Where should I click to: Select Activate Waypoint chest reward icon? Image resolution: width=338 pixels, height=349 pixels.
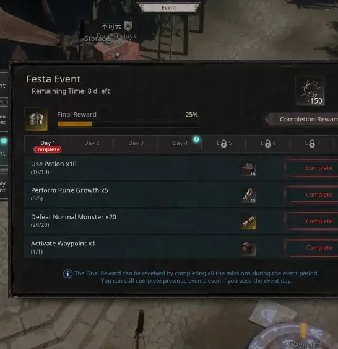tap(248, 249)
